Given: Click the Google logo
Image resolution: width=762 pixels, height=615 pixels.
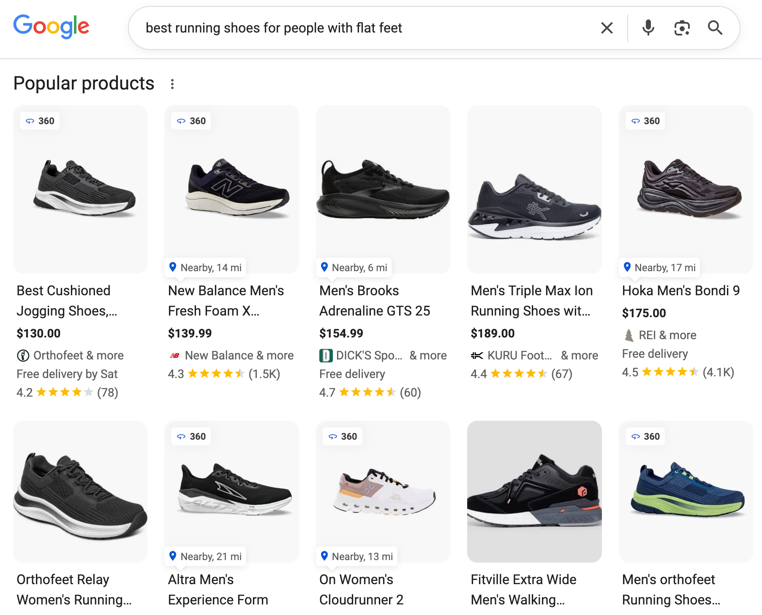Looking at the screenshot, I should click(51, 27).
